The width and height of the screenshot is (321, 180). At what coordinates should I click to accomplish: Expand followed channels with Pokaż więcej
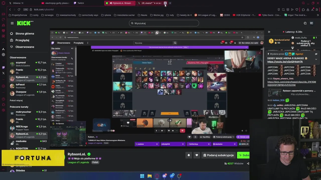[x=16, y=100]
